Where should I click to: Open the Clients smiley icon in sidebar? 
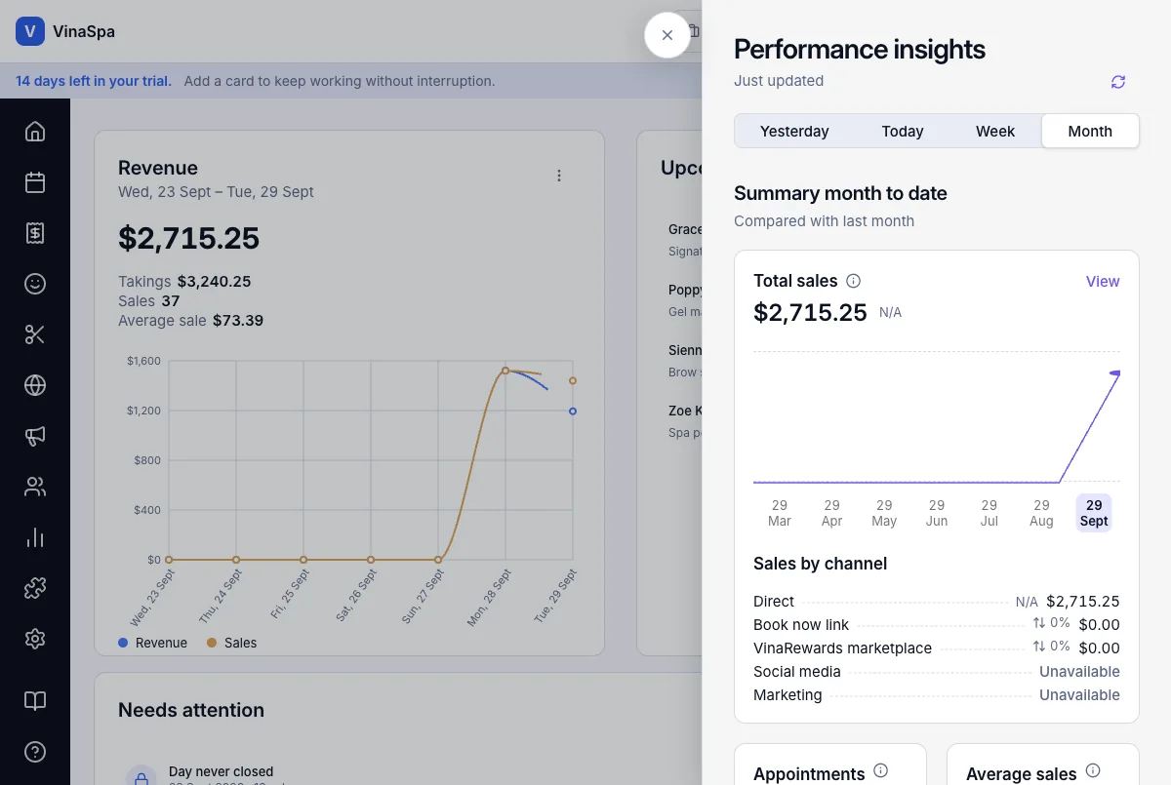[35, 284]
